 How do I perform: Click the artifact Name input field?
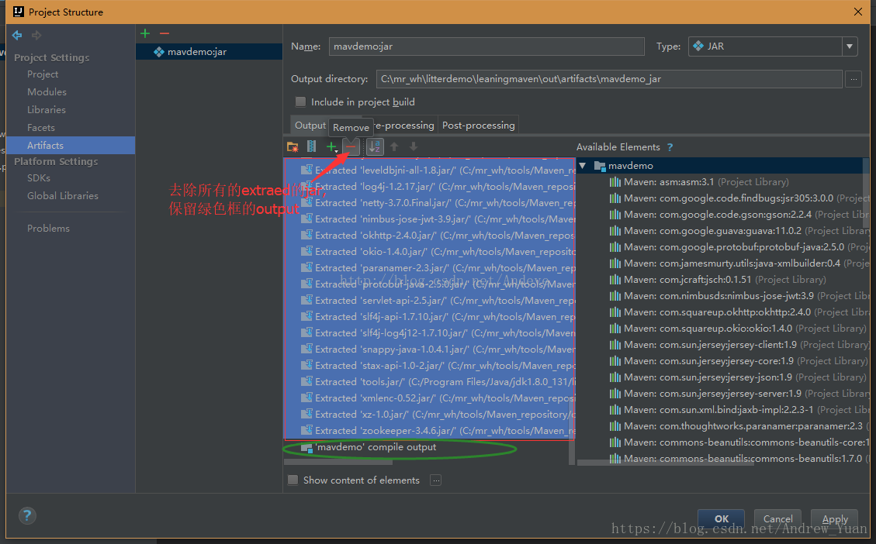[x=486, y=46]
